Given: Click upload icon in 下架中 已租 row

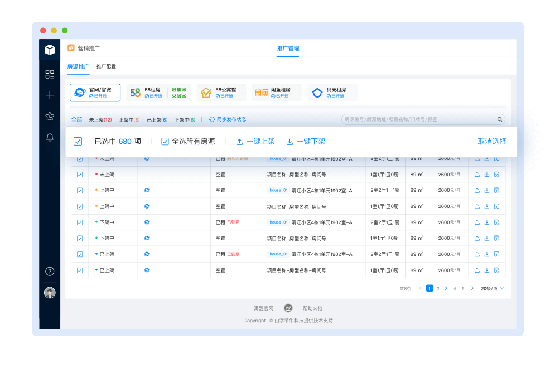Looking at the screenshot, I should (477, 222).
